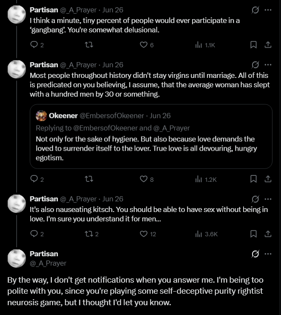Open more options on the main tweet
The width and height of the screenshot is (281, 315).
click(268, 254)
